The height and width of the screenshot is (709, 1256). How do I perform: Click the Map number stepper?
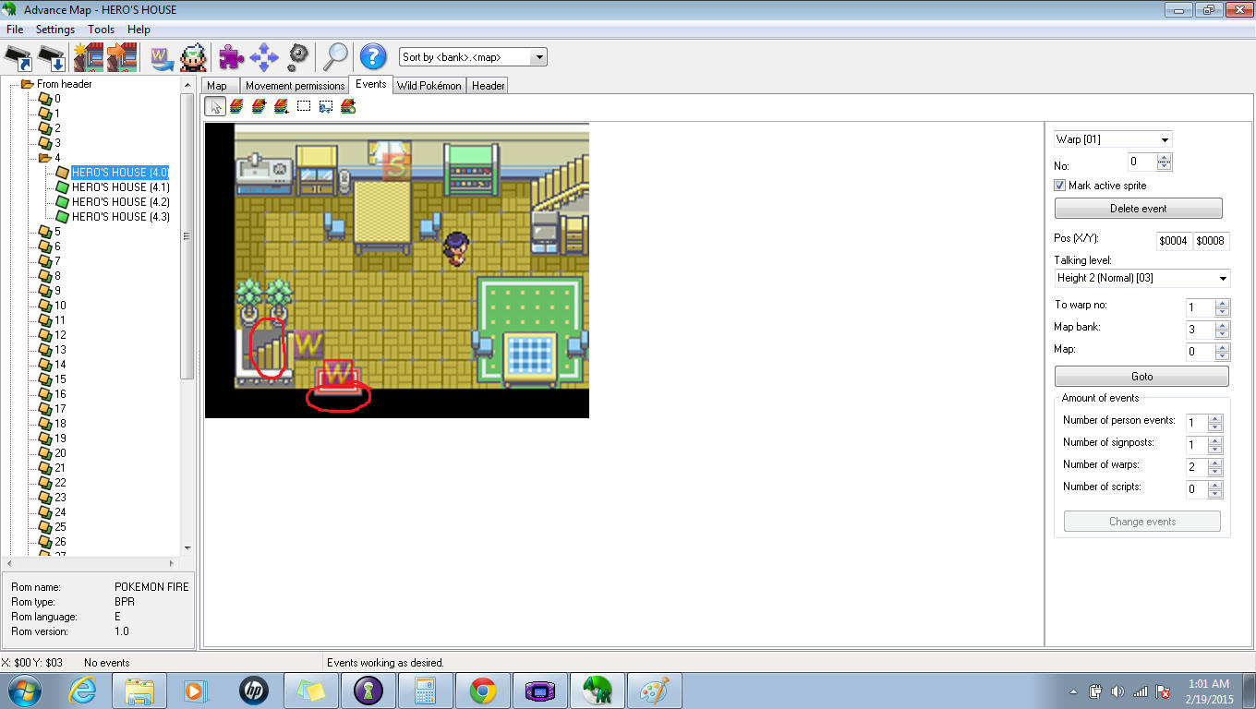[x=1222, y=352]
